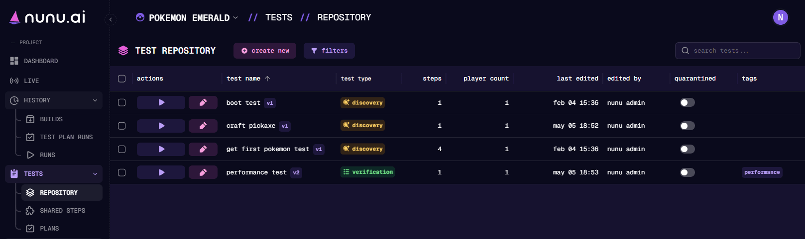Open Shared Steps page
Viewport: 805px width, 239px height.
click(x=62, y=211)
